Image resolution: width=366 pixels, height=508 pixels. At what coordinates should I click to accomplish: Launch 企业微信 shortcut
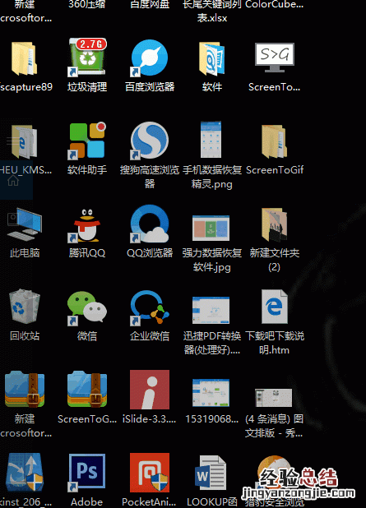click(x=150, y=307)
